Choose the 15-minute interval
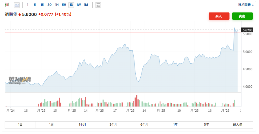 click(x=42, y=5)
